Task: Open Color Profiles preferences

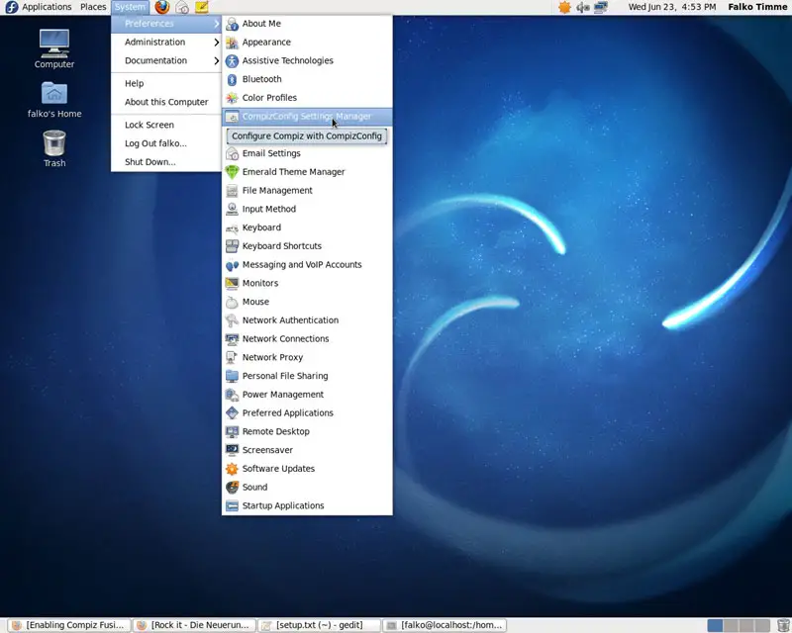Action: click(x=307, y=98)
